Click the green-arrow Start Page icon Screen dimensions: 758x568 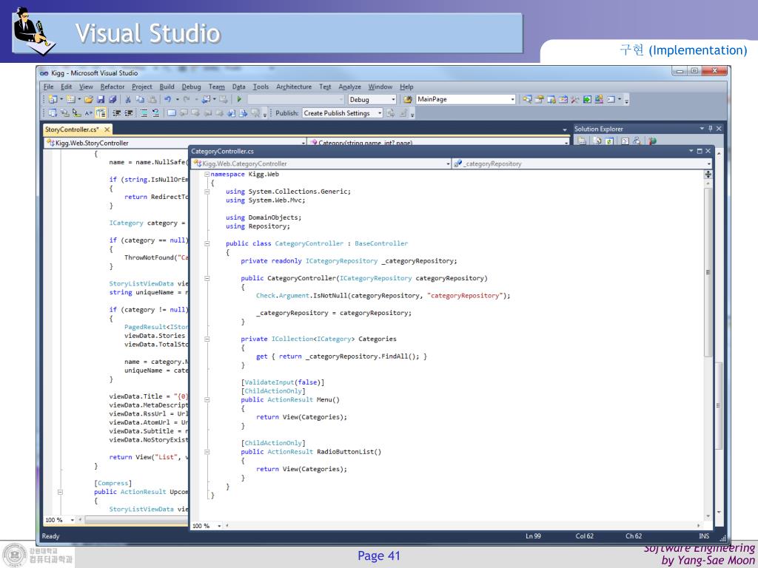587,99
